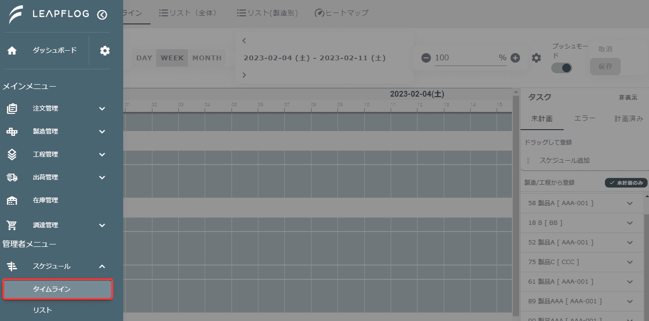The image size is (649, 321).
Task: Open the リスト(製造別) tab
Action: (268, 13)
